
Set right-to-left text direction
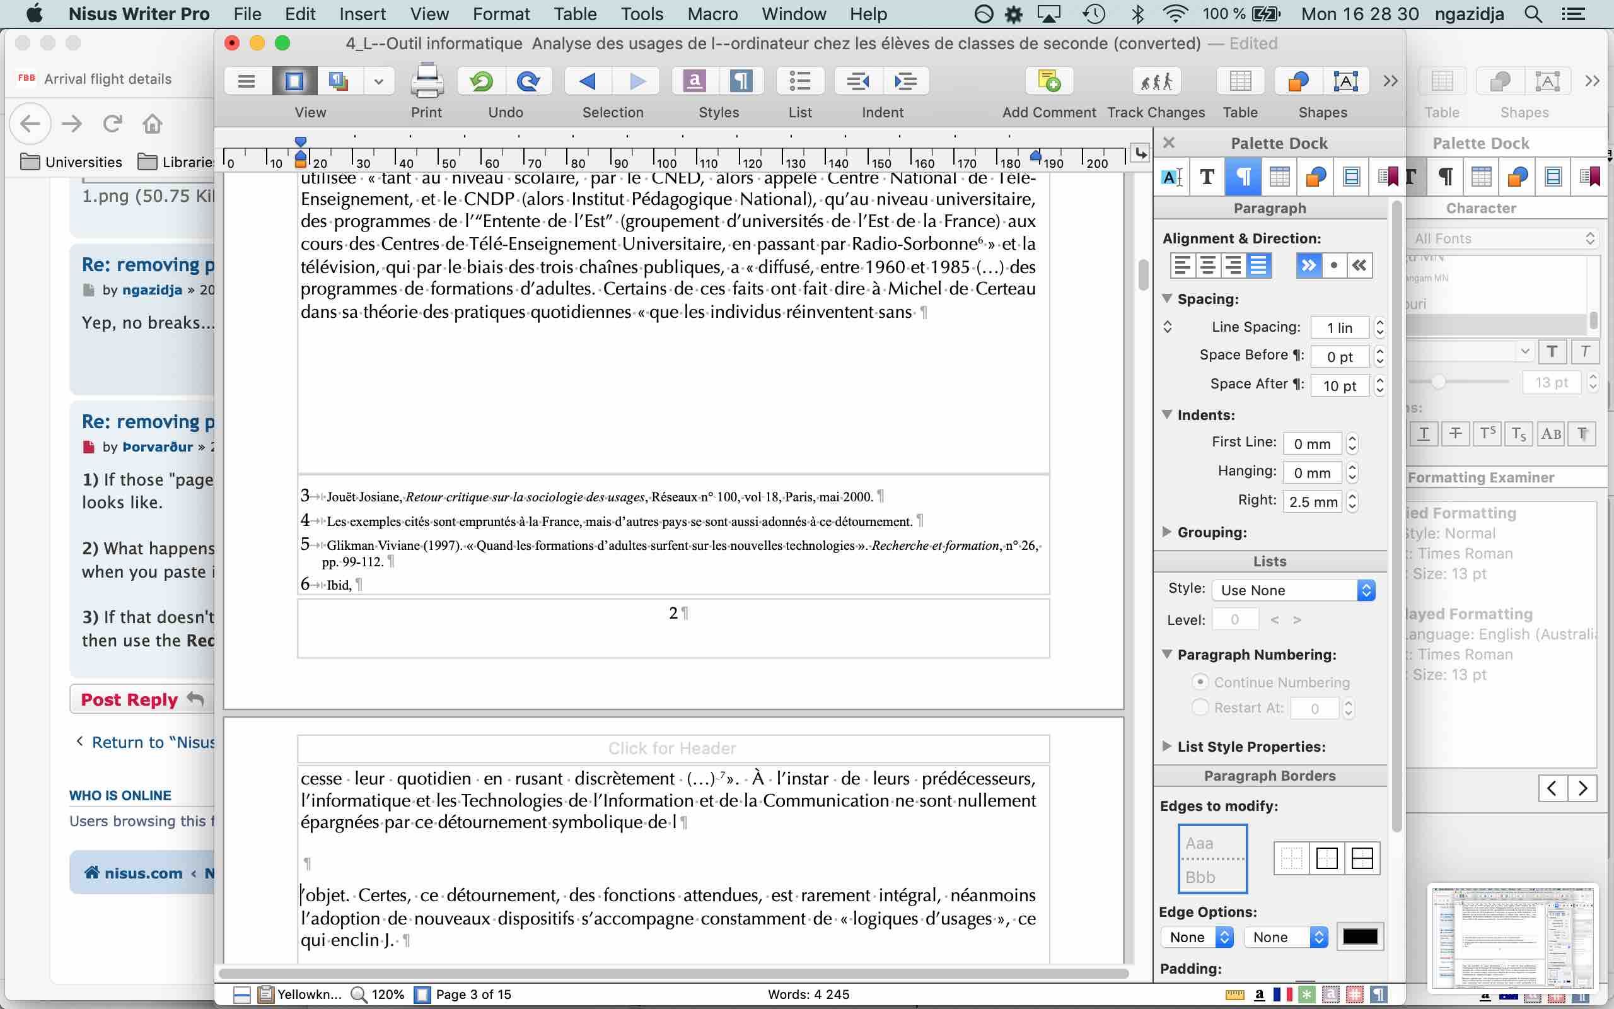1359,265
